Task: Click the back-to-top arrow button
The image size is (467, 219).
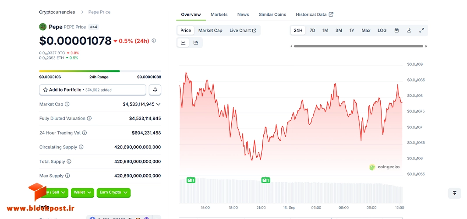Action: coord(454,193)
